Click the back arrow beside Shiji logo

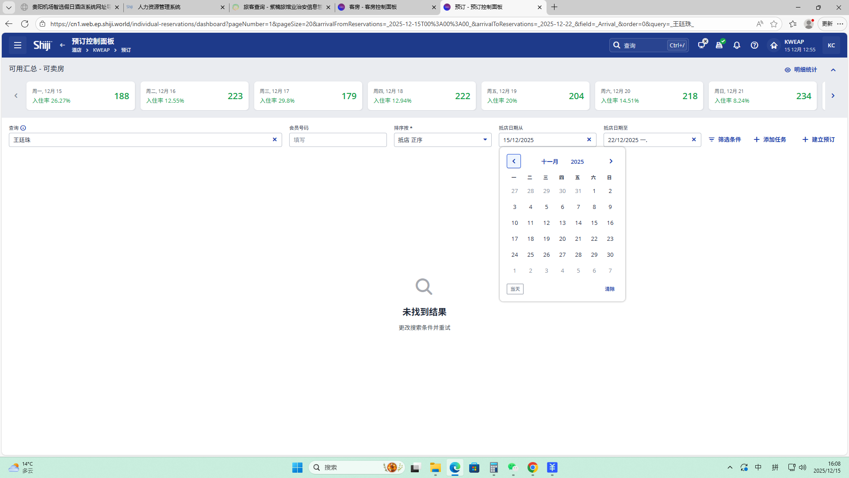(62, 45)
